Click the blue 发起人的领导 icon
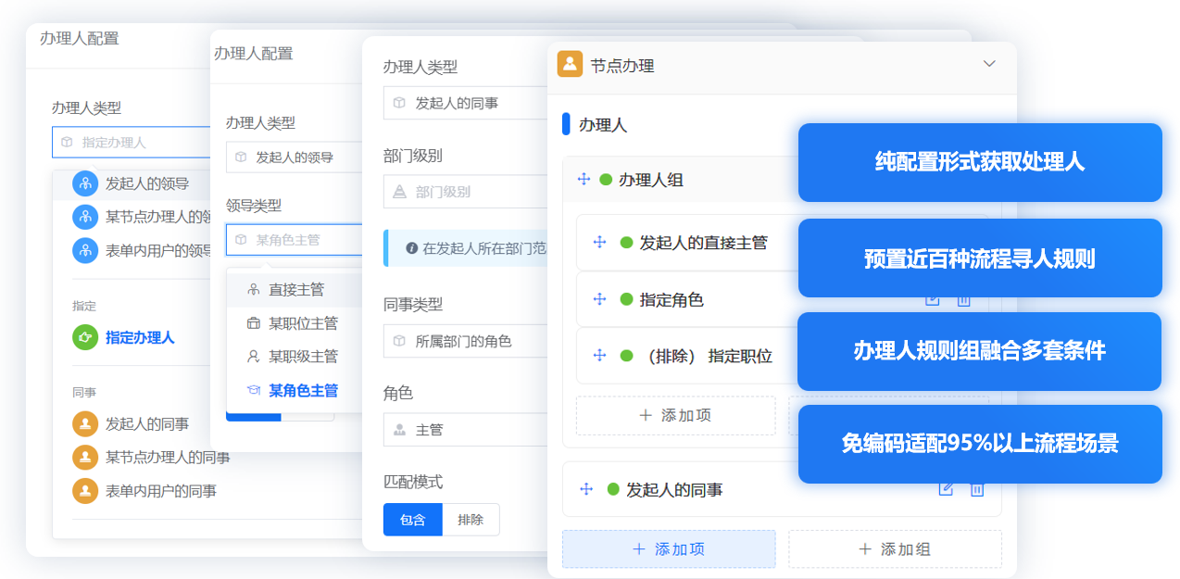 tap(85, 183)
